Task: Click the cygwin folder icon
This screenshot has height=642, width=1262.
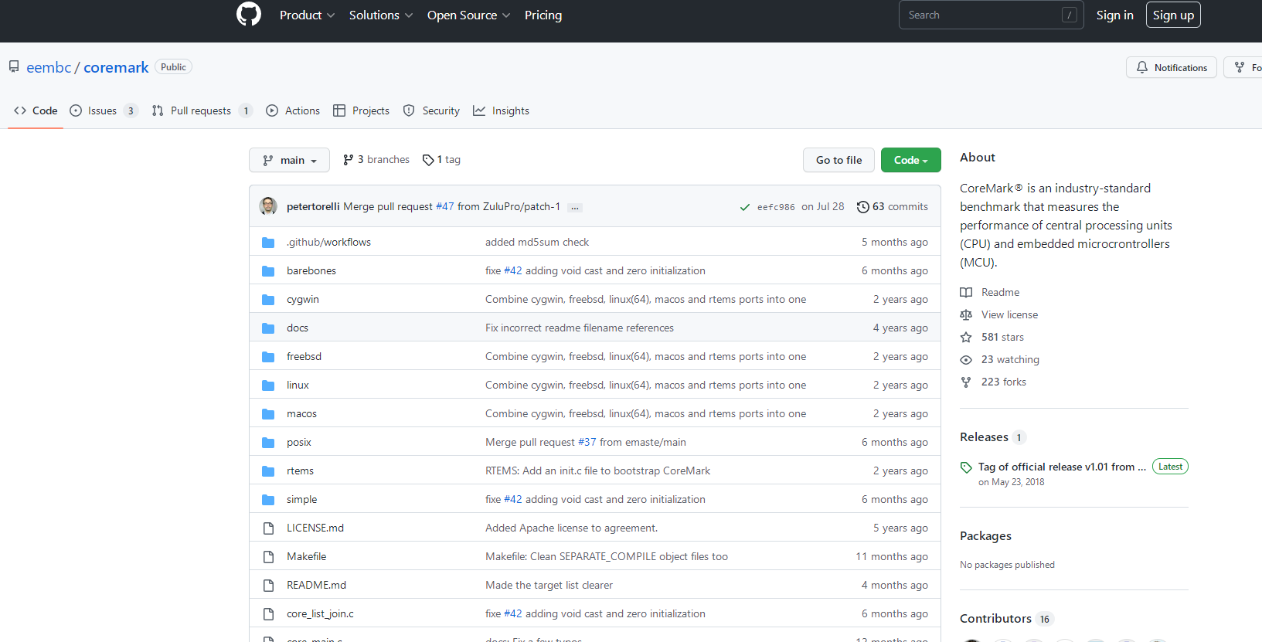Action: pos(268,300)
